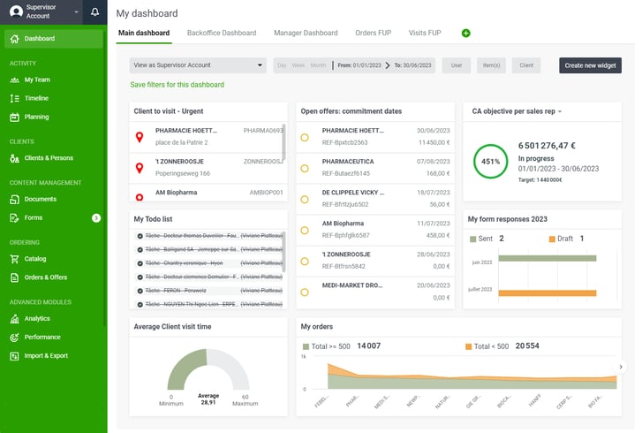Click the orange Total < 500 legend swatch
The image size is (642, 433).
(467, 346)
